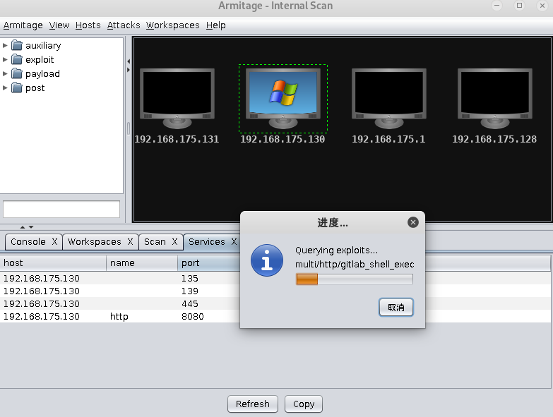
Task: Open the Workspaces menu
Action: coord(173,25)
